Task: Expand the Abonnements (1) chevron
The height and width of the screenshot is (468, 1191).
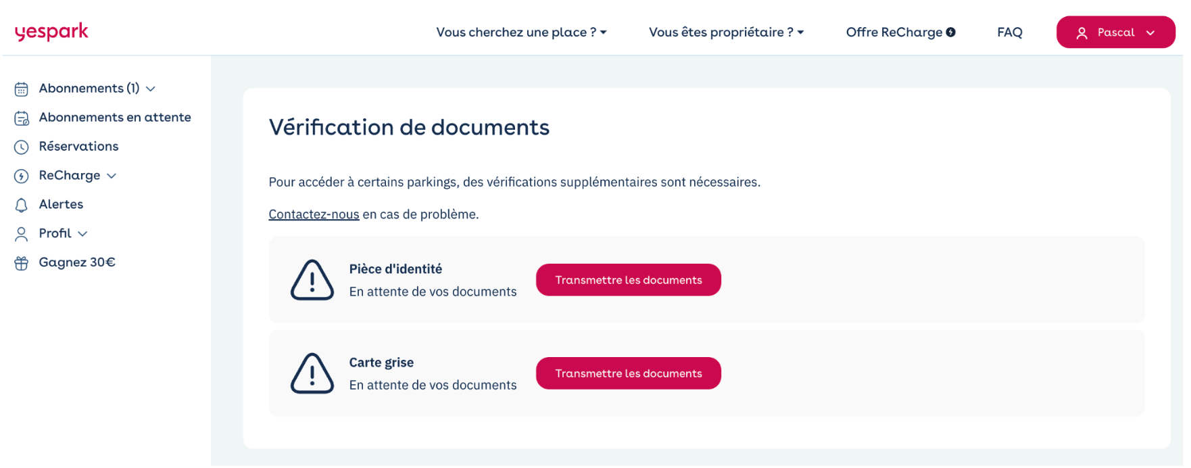Action: click(151, 89)
